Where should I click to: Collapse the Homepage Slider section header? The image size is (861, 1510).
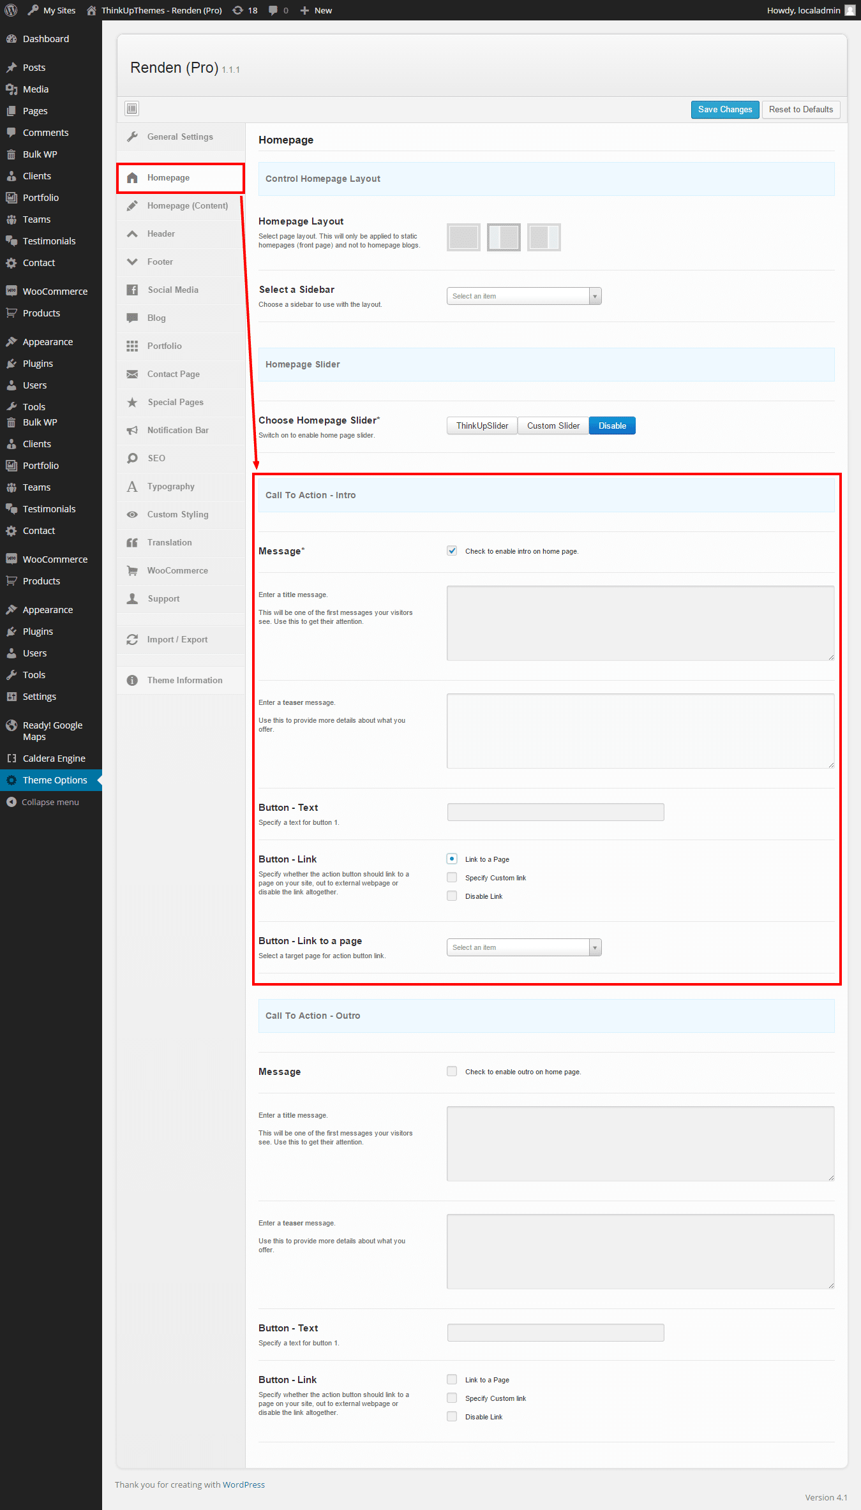coord(546,364)
